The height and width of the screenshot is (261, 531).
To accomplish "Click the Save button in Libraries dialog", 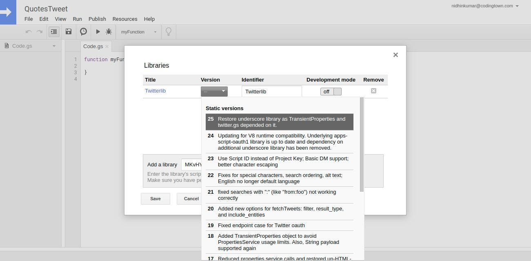I will coord(156,199).
